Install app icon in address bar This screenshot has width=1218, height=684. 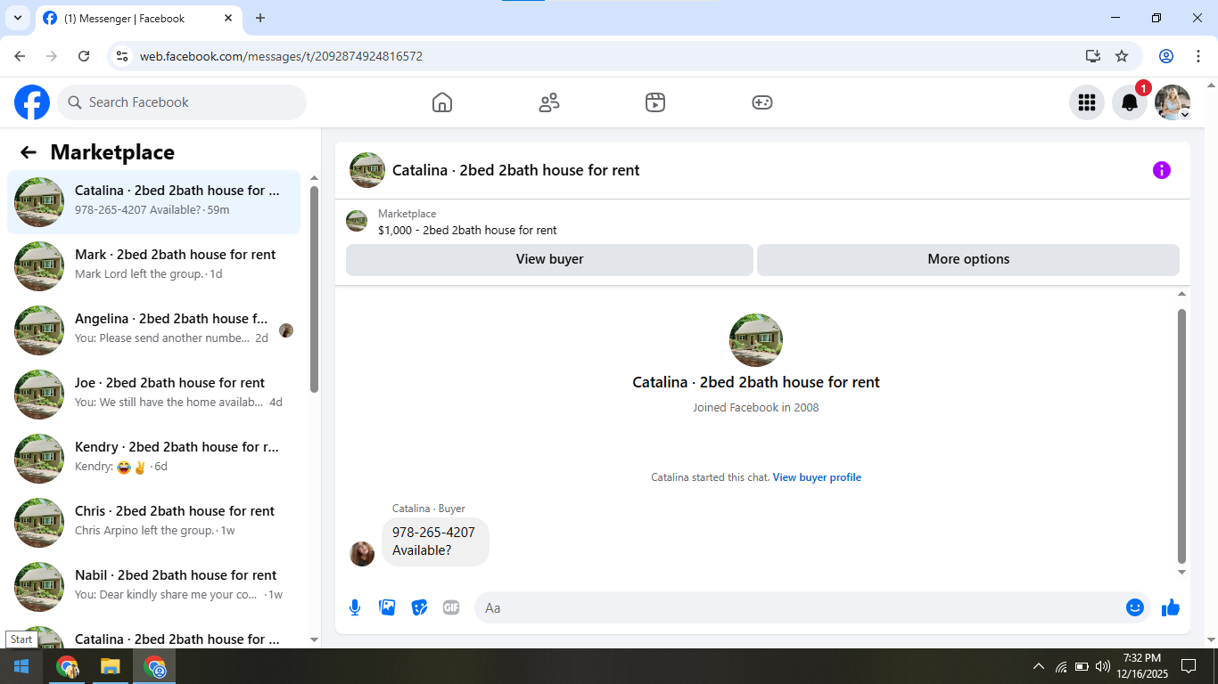point(1093,56)
